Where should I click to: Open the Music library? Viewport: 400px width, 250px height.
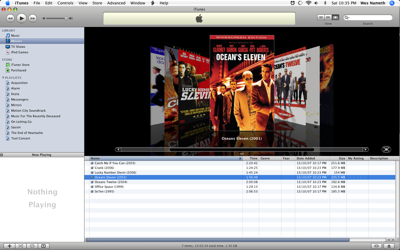coord(42,36)
